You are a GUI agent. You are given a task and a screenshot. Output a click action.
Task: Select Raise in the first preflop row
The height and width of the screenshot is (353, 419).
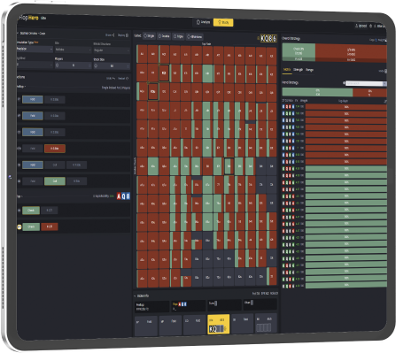[54, 100]
